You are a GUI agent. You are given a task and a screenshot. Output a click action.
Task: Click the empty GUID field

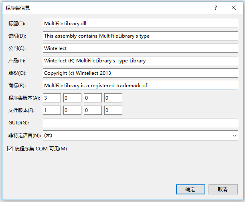(140, 123)
